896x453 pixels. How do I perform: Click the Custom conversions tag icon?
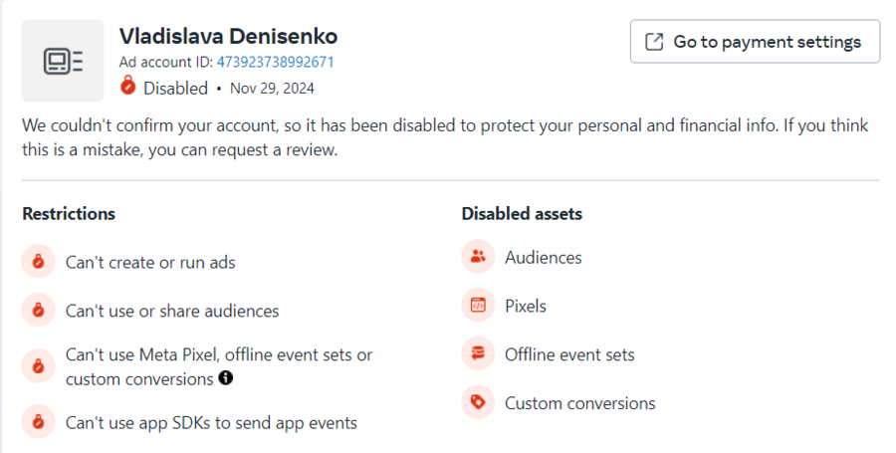pyautogui.click(x=478, y=402)
